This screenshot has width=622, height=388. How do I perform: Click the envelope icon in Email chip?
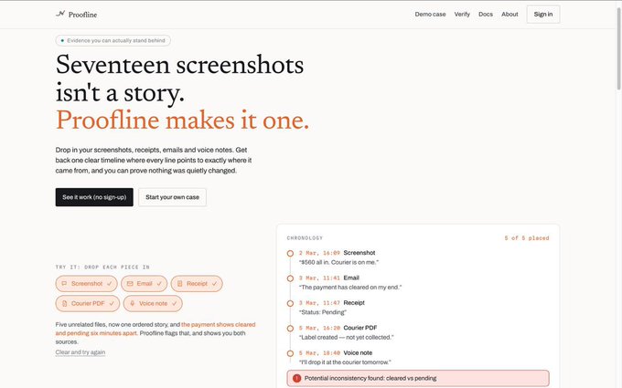[130, 284]
